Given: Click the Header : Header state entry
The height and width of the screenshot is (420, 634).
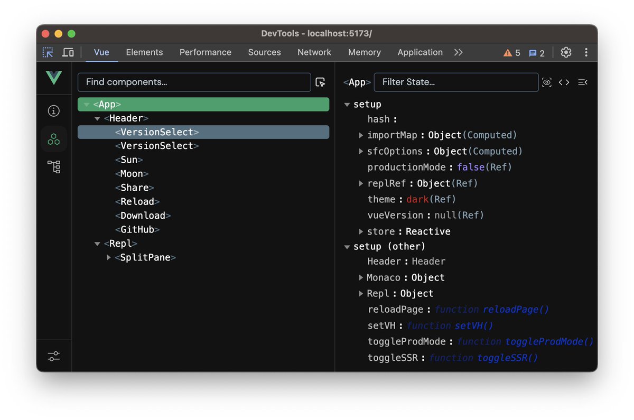Looking at the screenshot, I should click(406, 262).
